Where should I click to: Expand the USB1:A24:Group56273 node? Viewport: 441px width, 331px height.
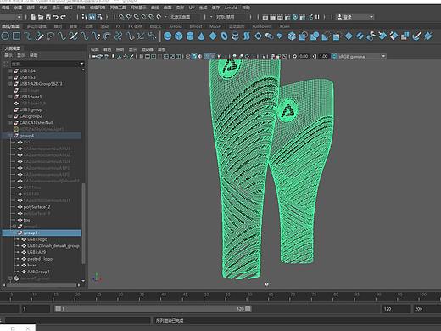[10, 84]
